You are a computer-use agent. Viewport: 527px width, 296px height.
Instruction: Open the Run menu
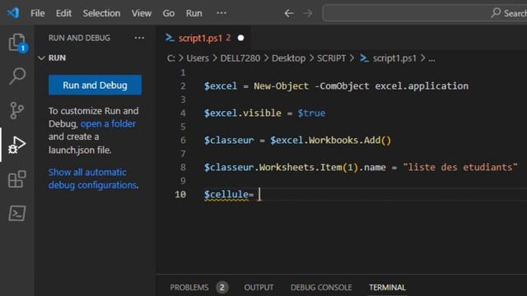[x=194, y=13]
